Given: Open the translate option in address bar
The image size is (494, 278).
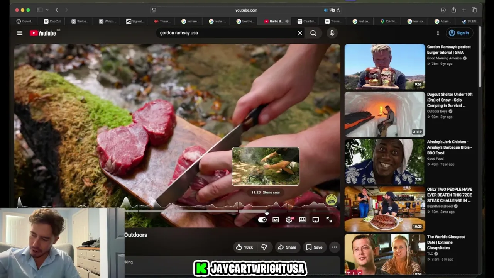Looking at the screenshot, I should 332,10.
